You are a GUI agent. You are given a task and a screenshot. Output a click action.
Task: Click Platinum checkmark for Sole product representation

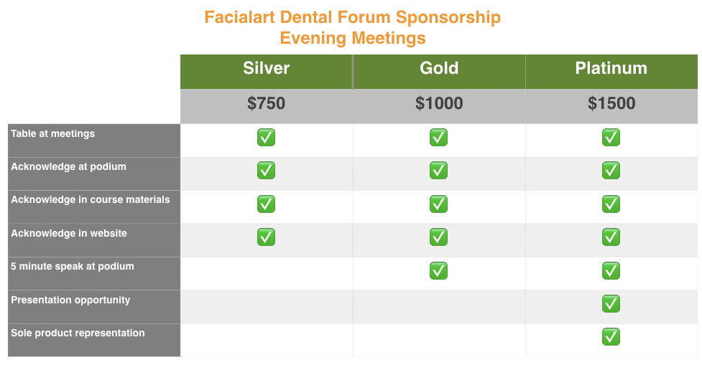[x=611, y=337]
